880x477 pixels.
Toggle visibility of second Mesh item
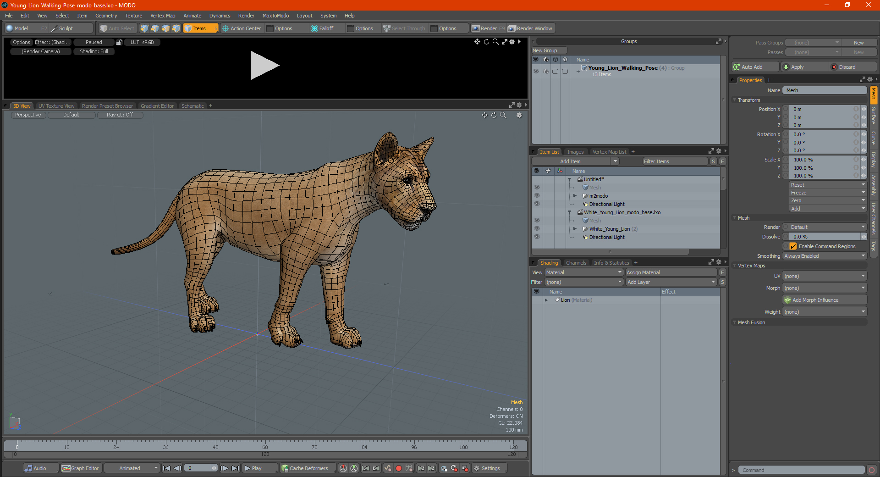coord(536,221)
